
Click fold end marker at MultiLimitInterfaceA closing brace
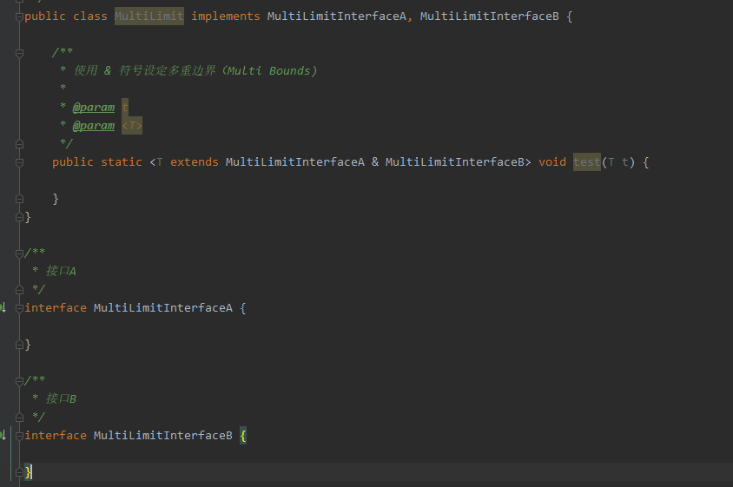click(19, 345)
